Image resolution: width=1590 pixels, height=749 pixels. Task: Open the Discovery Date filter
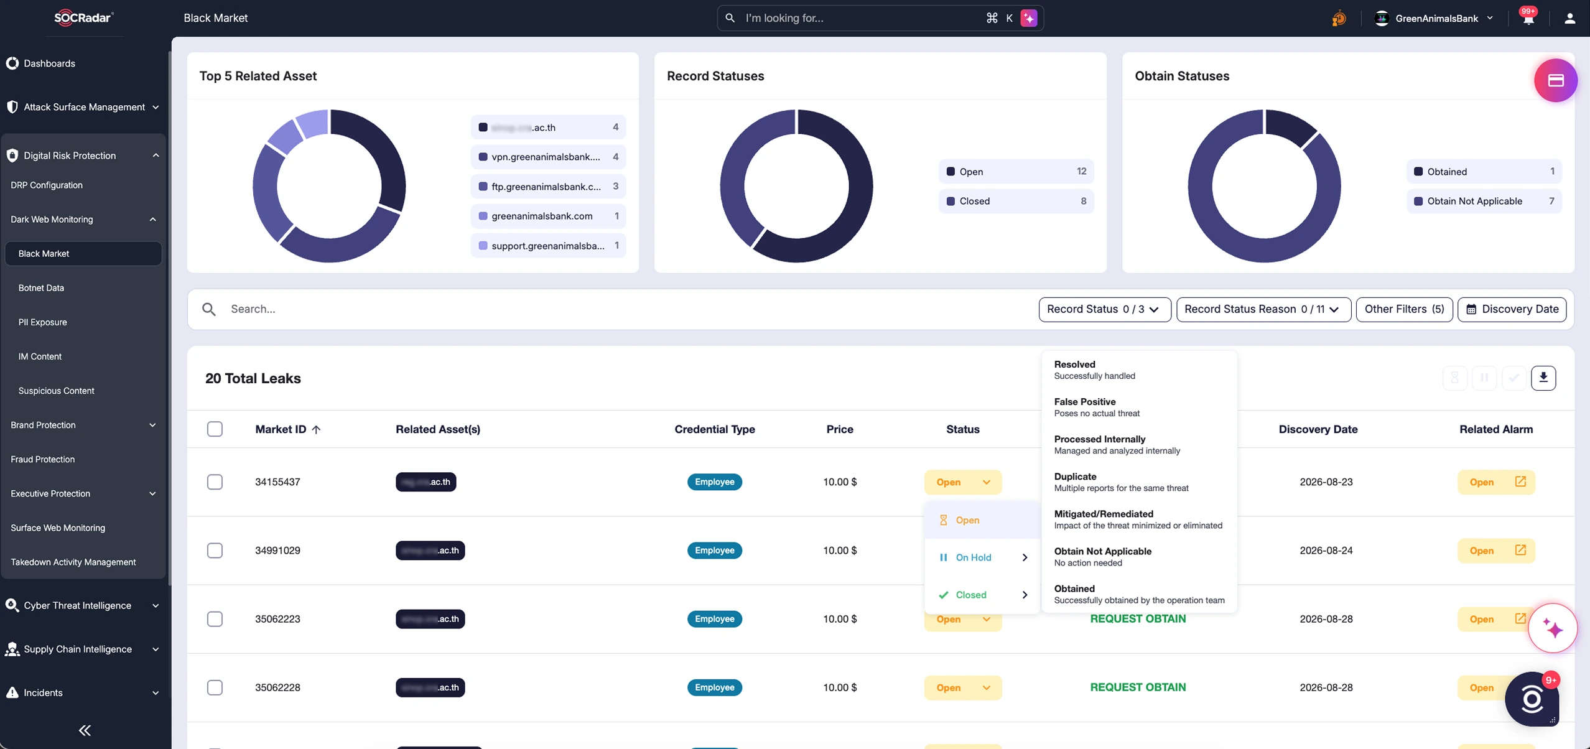(x=1512, y=309)
